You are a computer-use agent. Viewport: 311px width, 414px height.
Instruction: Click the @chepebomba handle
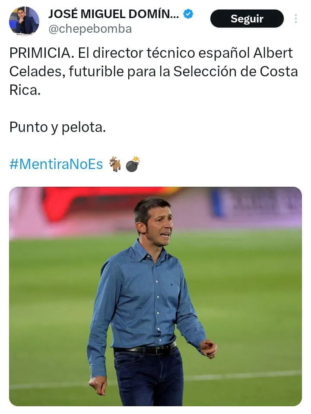tap(90, 29)
